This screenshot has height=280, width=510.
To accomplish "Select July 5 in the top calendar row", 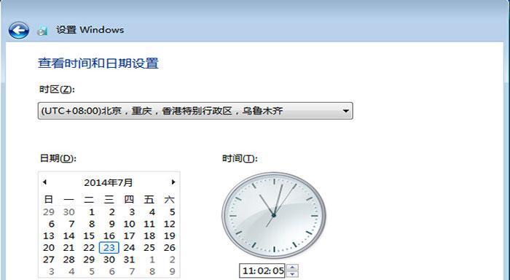I will coord(172,212).
